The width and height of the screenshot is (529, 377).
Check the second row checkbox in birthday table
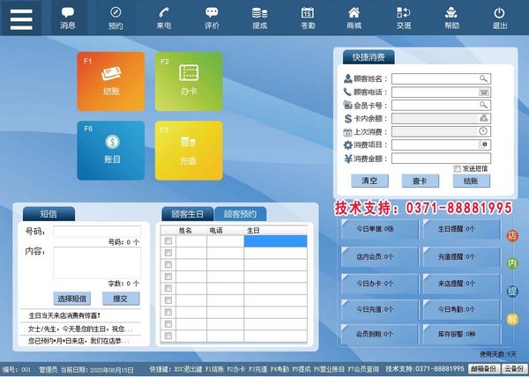[168, 253]
